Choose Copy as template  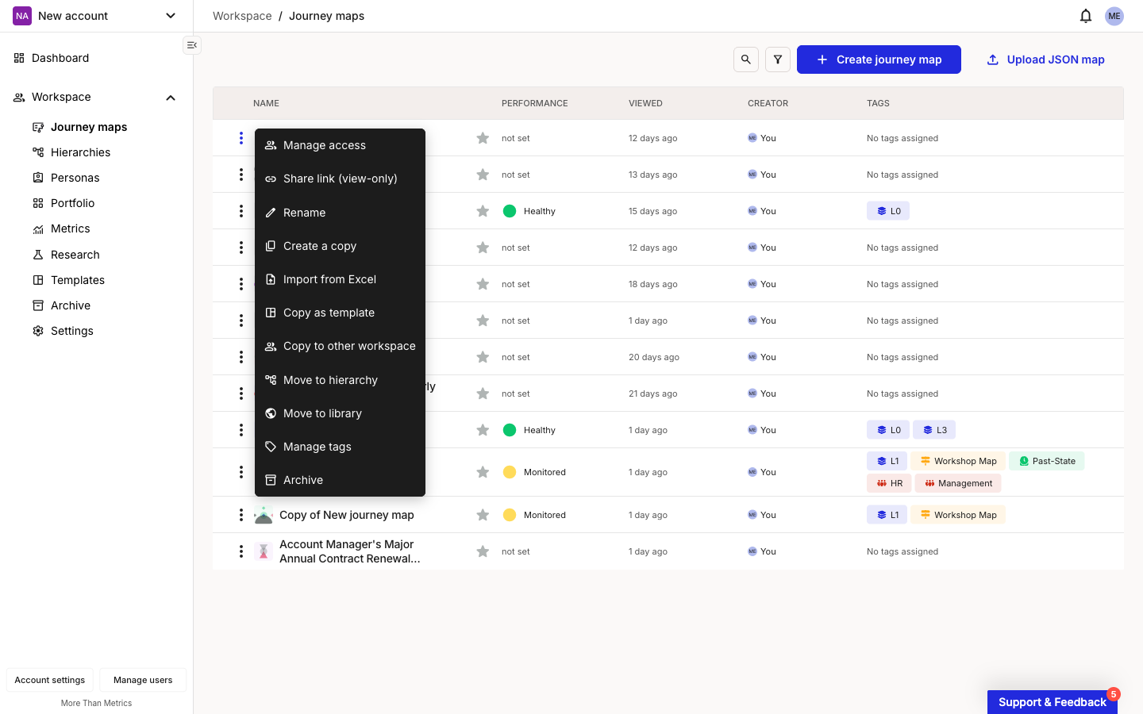pyautogui.click(x=340, y=313)
